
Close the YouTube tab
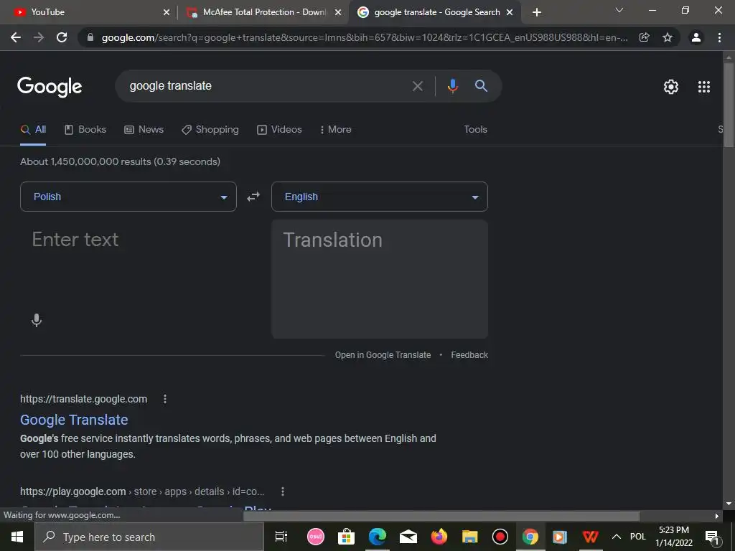(167, 12)
